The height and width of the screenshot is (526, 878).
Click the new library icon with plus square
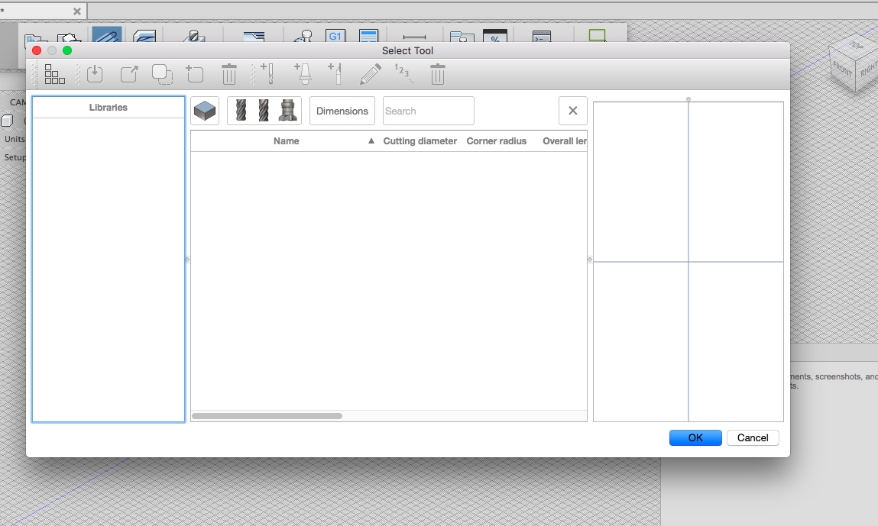[195, 74]
